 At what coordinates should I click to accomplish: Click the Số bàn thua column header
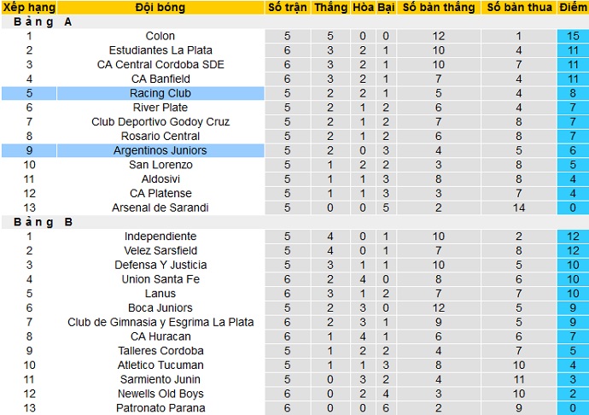click(x=518, y=8)
